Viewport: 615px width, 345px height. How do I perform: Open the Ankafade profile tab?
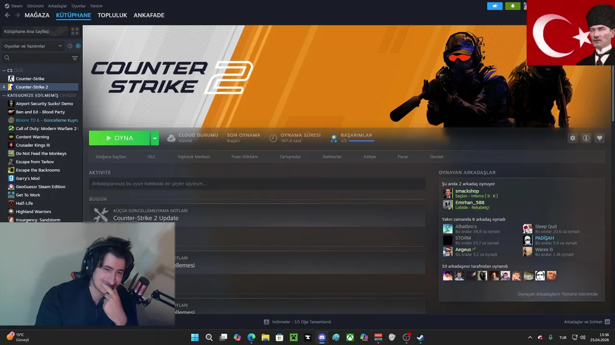click(x=149, y=15)
